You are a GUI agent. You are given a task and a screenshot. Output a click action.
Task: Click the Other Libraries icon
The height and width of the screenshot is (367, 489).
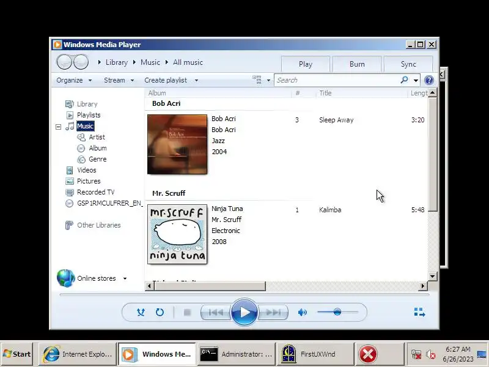69,225
